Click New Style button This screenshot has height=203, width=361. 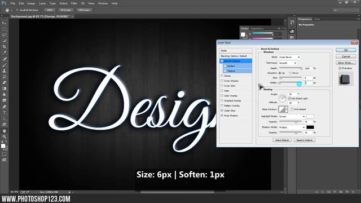tap(346, 63)
